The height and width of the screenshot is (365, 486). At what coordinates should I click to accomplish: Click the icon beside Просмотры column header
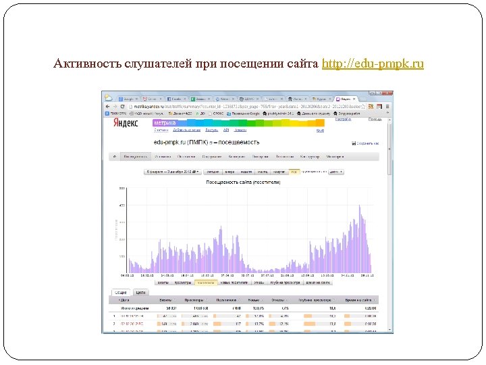(x=207, y=300)
